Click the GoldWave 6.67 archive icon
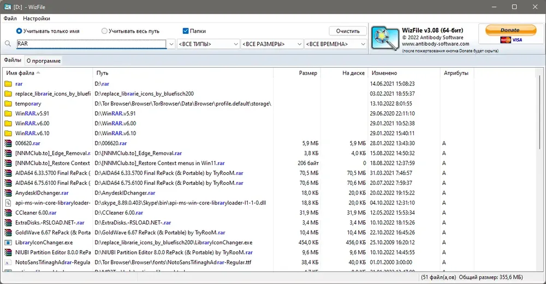Image resolution: width=546 pixels, height=284 pixels. 8,233
